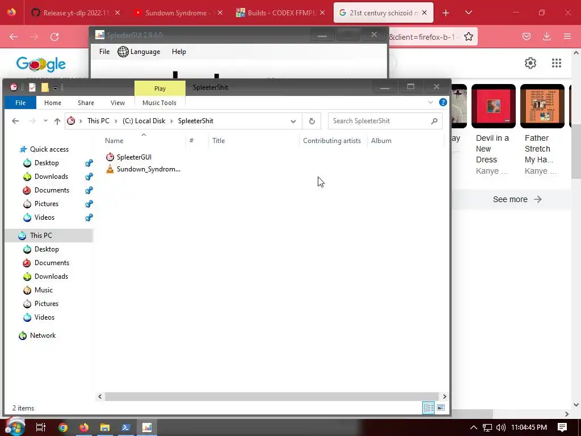Open Documents in Quick access
The height and width of the screenshot is (436, 581).
coord(52,190)
